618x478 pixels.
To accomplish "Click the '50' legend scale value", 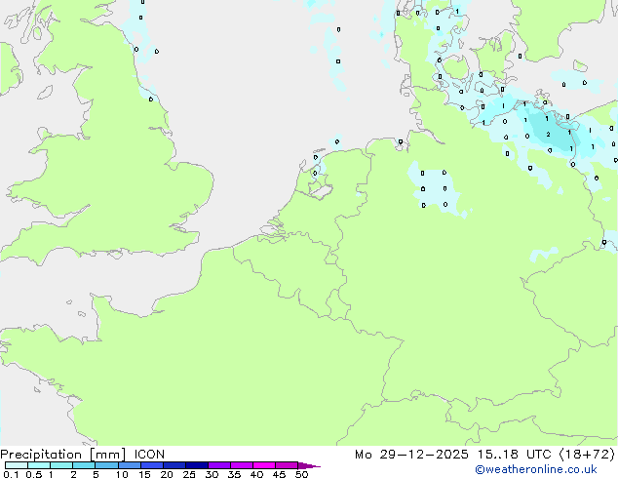I will click(x=301, y=474).
